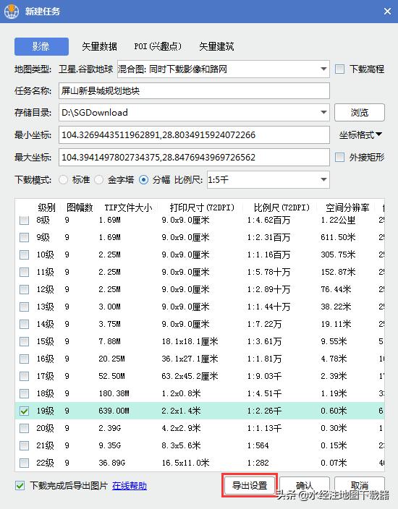
Task: Switch to the 影像 tab
Action: [x=41, y=46]
